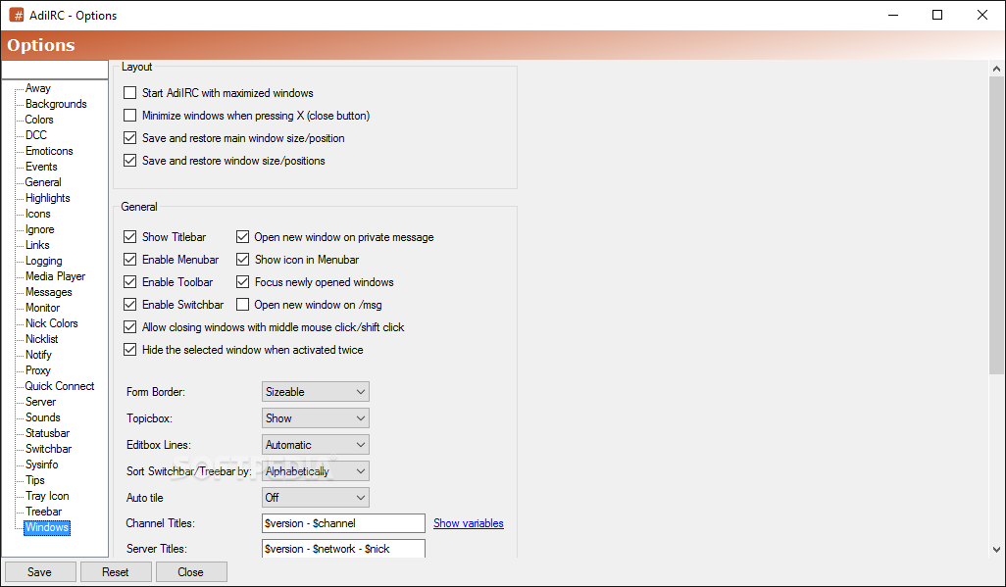Viewport: 1006px width, 587px height.
Task: Select Quick Connect in the options tree
Action: (60, 386)
